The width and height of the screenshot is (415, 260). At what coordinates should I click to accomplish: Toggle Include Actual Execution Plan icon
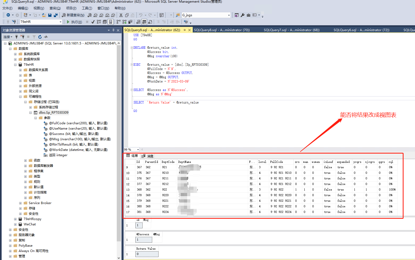click(x=119, y=22)
